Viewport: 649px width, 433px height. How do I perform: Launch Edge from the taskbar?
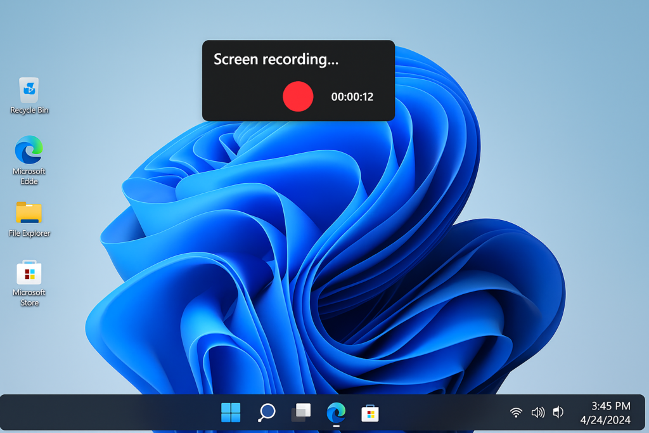[336, 413]
